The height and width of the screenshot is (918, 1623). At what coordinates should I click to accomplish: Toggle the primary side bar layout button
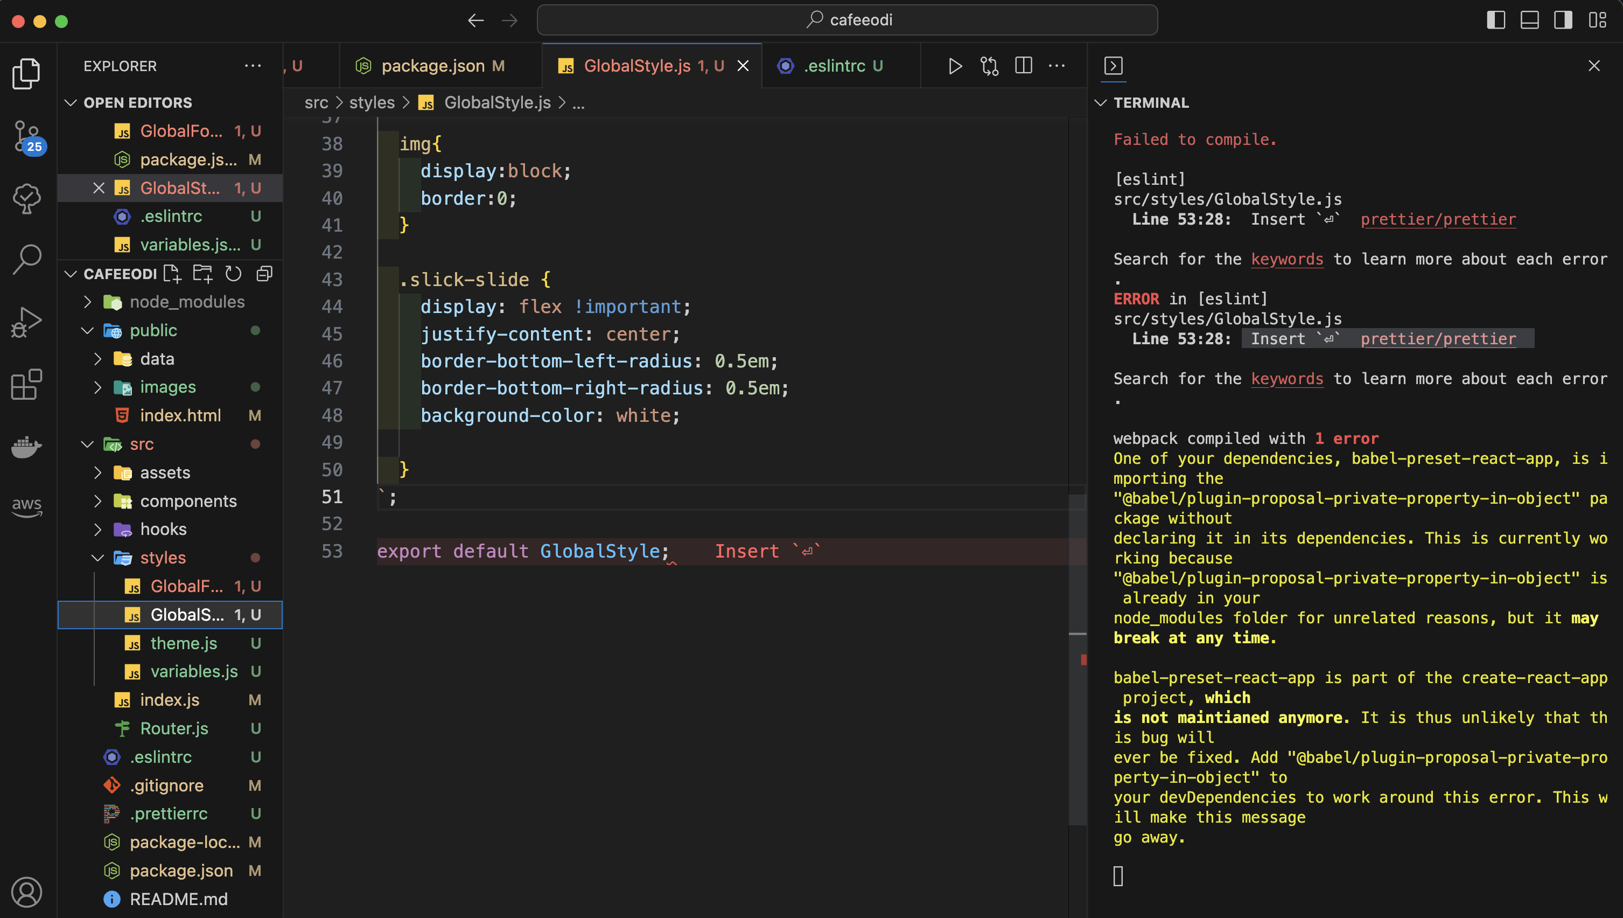point(1496,20)
